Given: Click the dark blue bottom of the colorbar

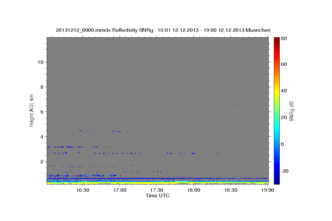Looking at the screenshot, I should pyautogui.click(x=277, y=181).
